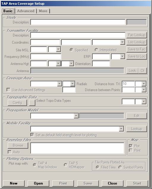Open the More tab
This screenshot has height=189, width=152.
click(43, 11)
